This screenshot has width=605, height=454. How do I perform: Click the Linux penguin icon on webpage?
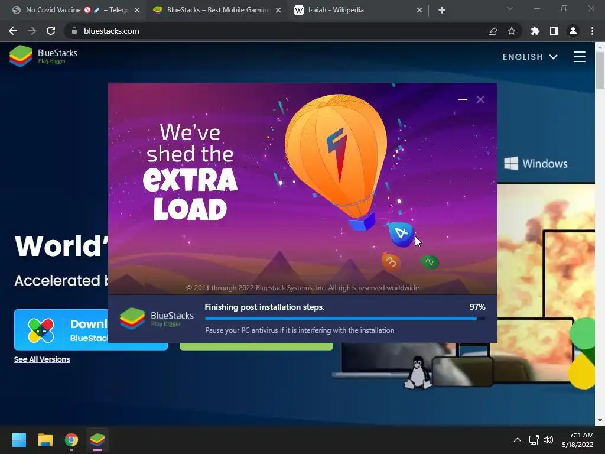pyautogui.click(x=418, y=372)
